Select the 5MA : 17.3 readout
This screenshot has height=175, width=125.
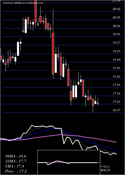(x=14, y=166)
